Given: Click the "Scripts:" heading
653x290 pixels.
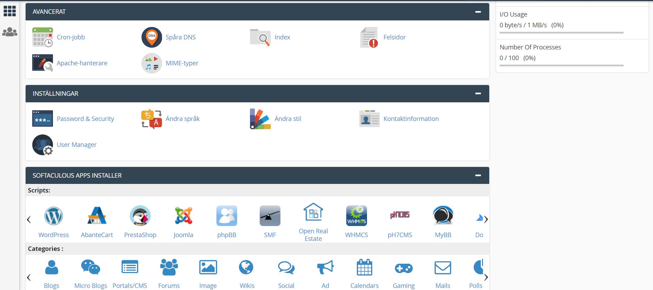Looking at the screenshot, I should [x=39, y=190].
